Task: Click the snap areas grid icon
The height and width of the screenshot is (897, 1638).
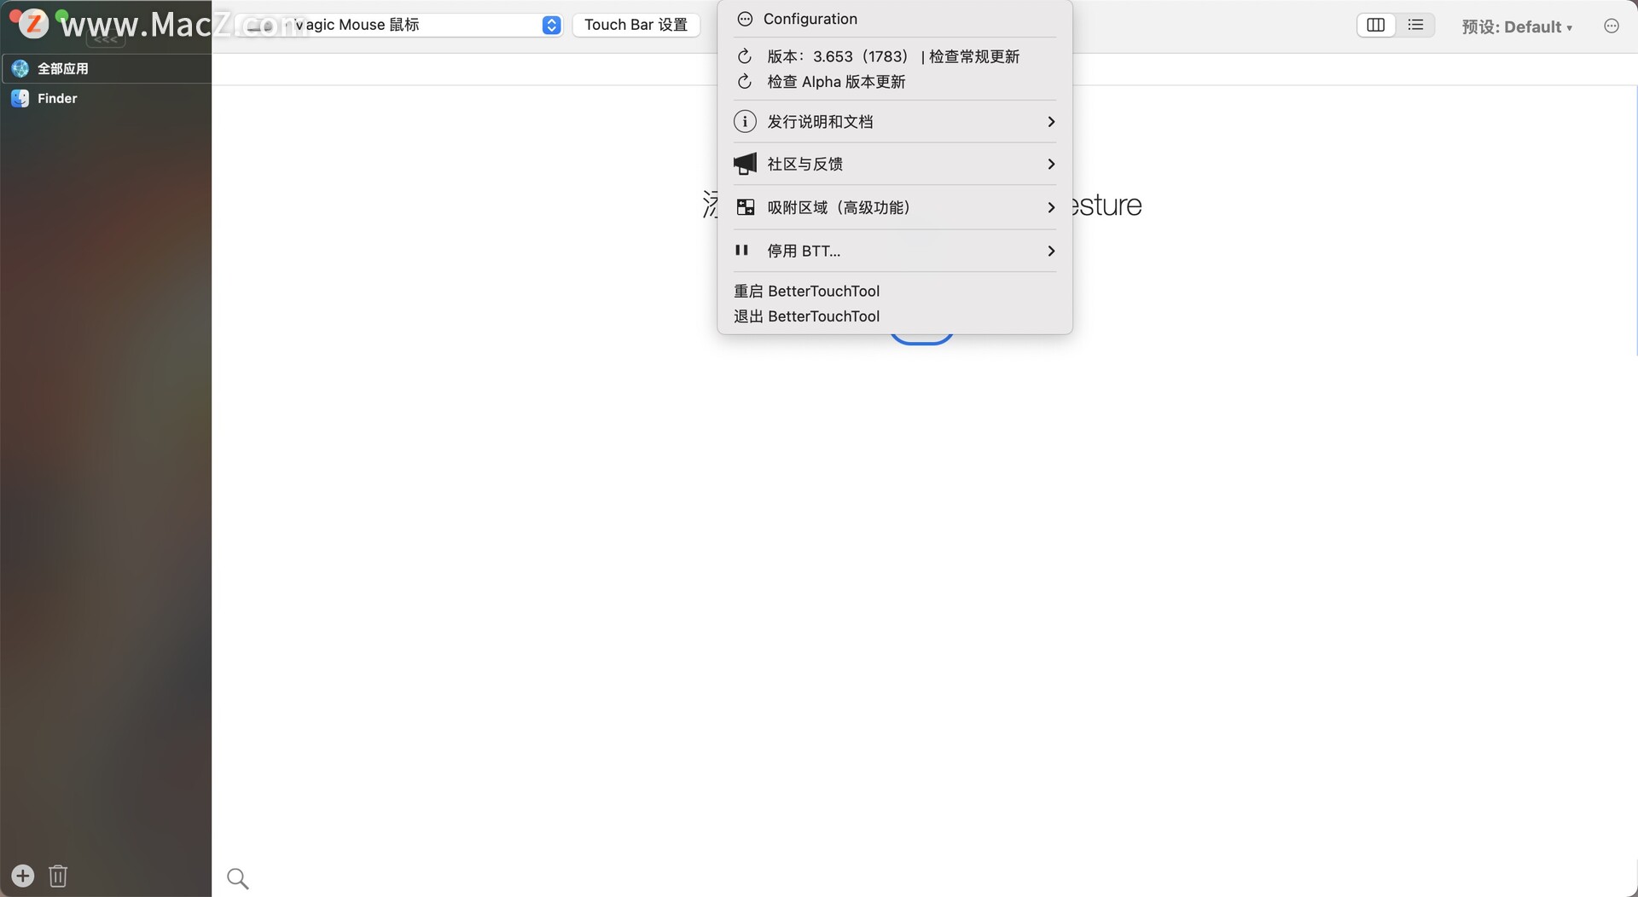Action: (x=745, y=207)
